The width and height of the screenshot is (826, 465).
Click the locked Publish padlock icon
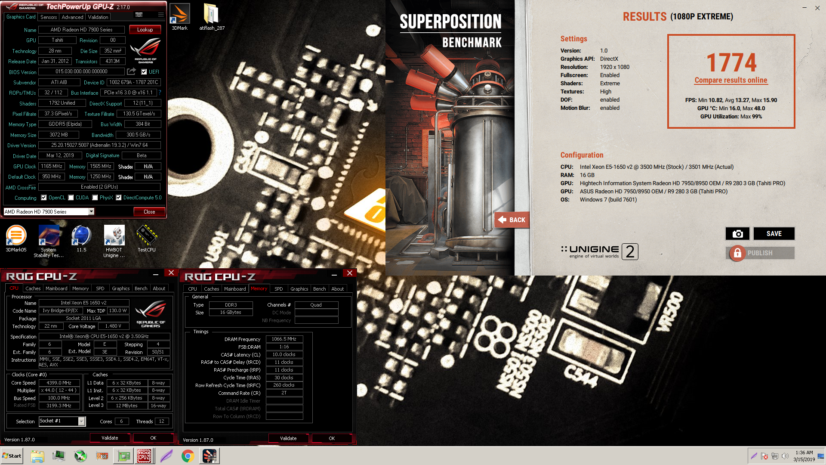(737, 253)
